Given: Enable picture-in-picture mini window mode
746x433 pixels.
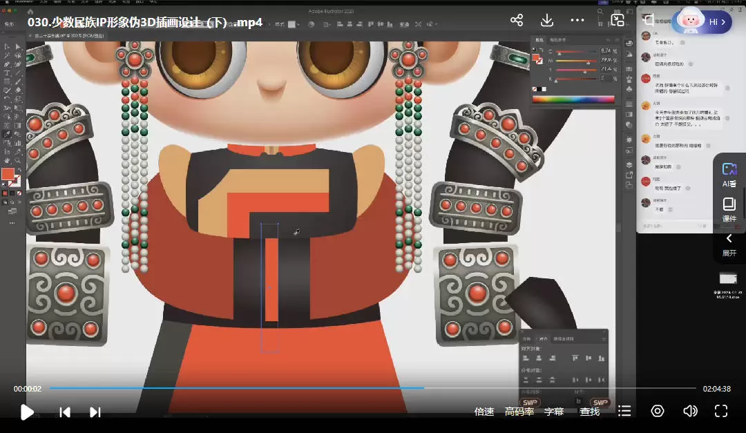Looking at the screenshot, I should 618,20.
